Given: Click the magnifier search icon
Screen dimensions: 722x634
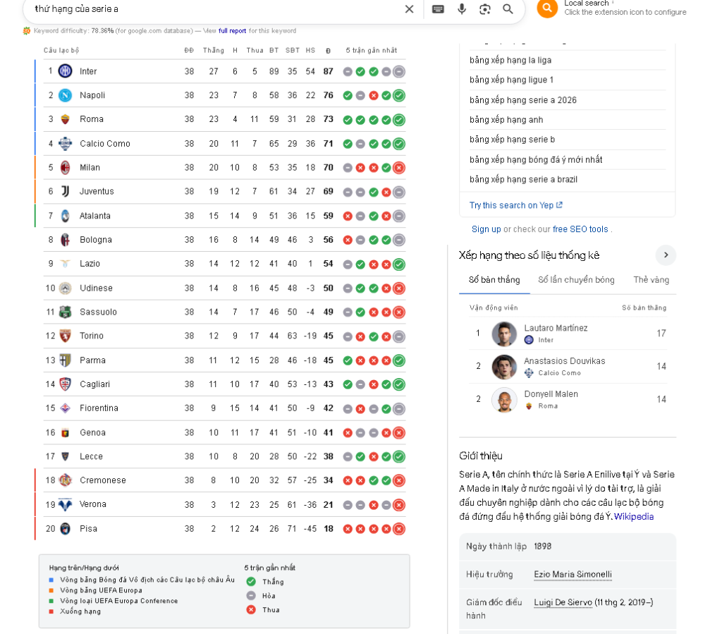Looking at the screenshot, I should point(508,9).
